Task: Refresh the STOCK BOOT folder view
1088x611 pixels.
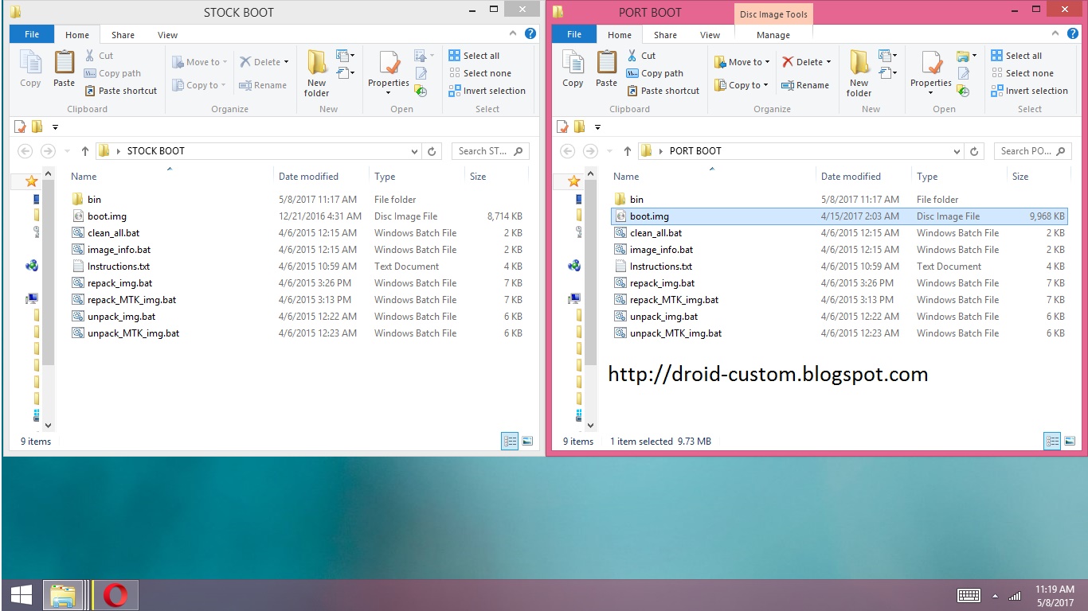Action: coord(432,151)
